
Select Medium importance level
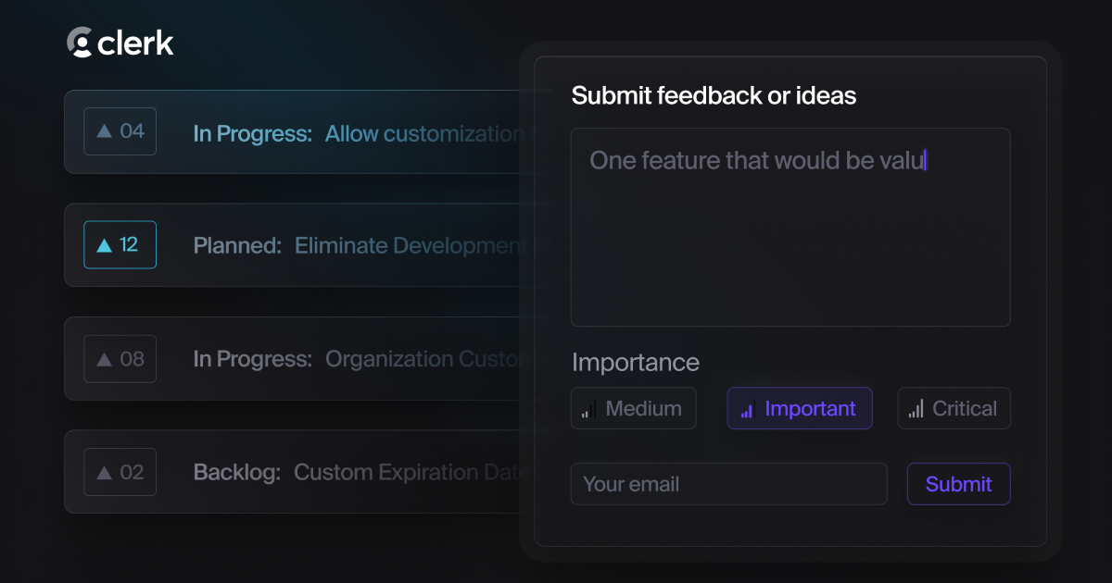coord(634,408)
